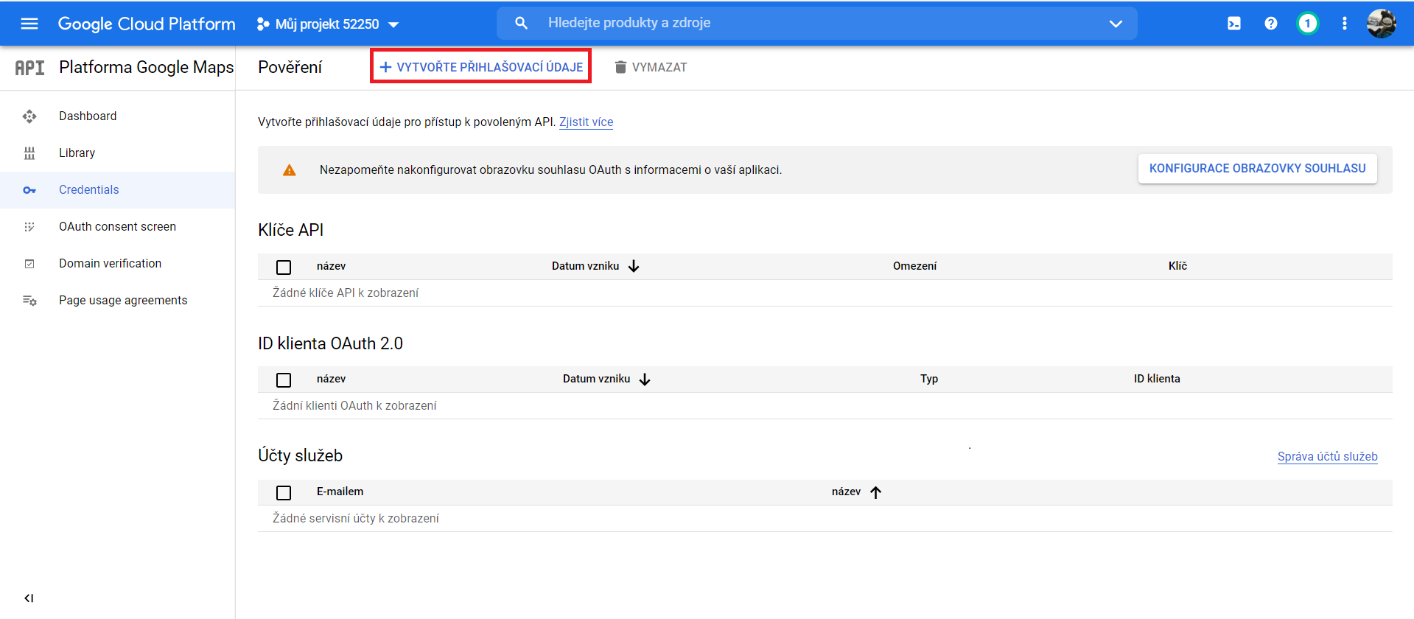
Task: Open the hamburger navigation menu
Action: (29, 24)
